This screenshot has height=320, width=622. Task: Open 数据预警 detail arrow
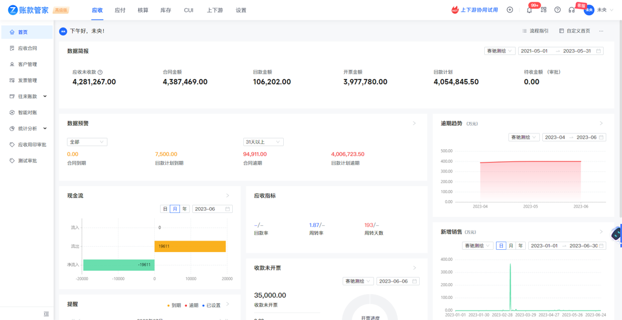coord(414,123)
